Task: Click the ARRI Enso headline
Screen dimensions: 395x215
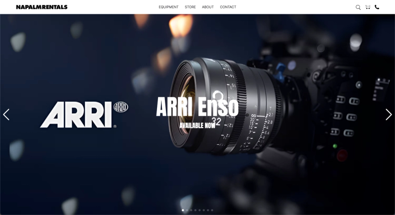Action: 197,107
